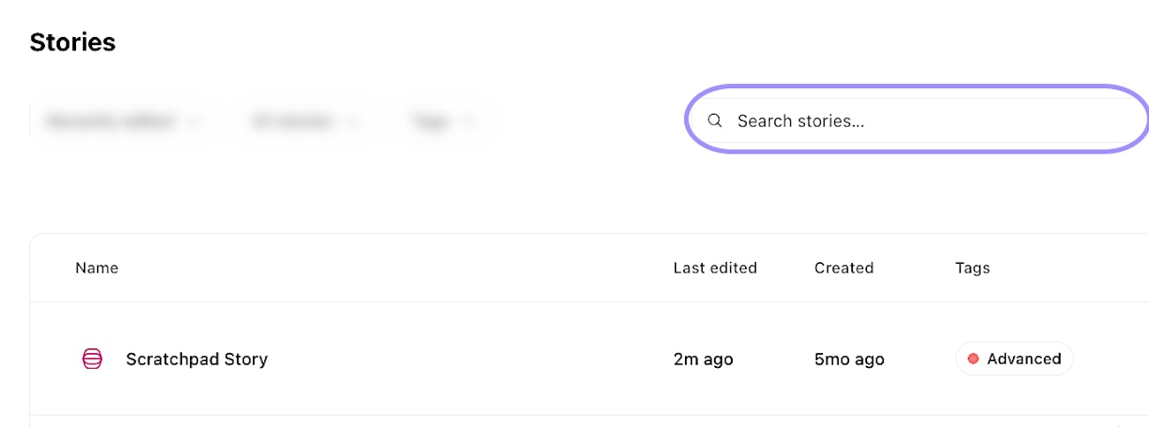Click the "2m ago" last edited value
This screenshot has width=1149, height=427.
coord(703,359)
